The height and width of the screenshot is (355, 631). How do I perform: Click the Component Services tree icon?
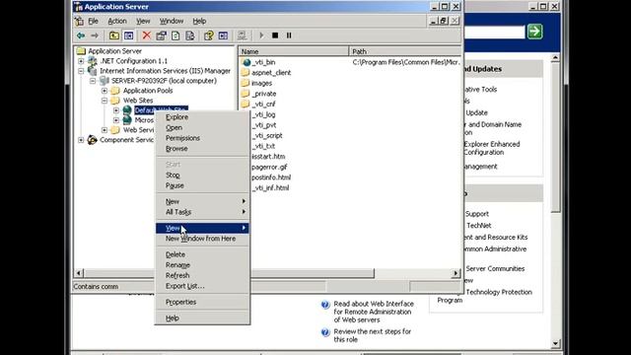point(92,140)
